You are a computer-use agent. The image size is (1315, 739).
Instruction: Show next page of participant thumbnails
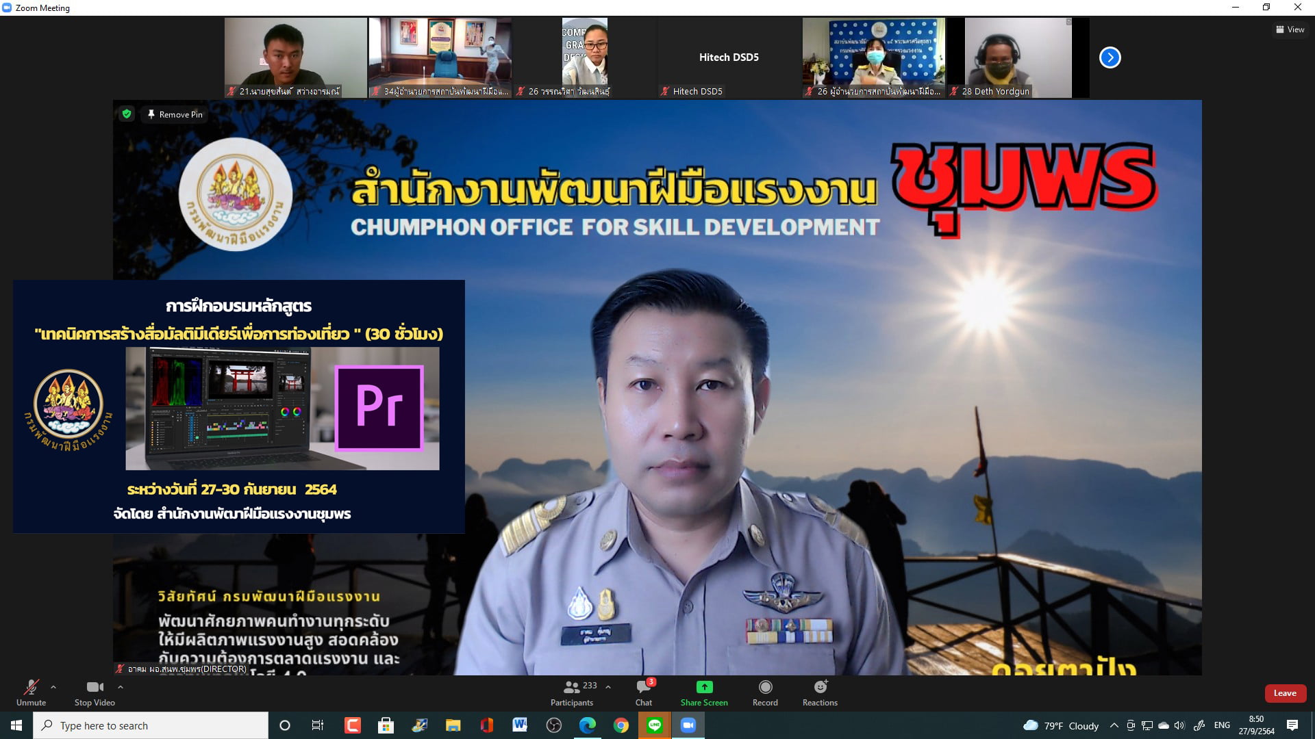tap(1110, 57)
